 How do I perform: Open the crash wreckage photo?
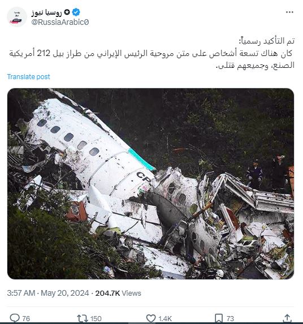click(x=150, y=184)
